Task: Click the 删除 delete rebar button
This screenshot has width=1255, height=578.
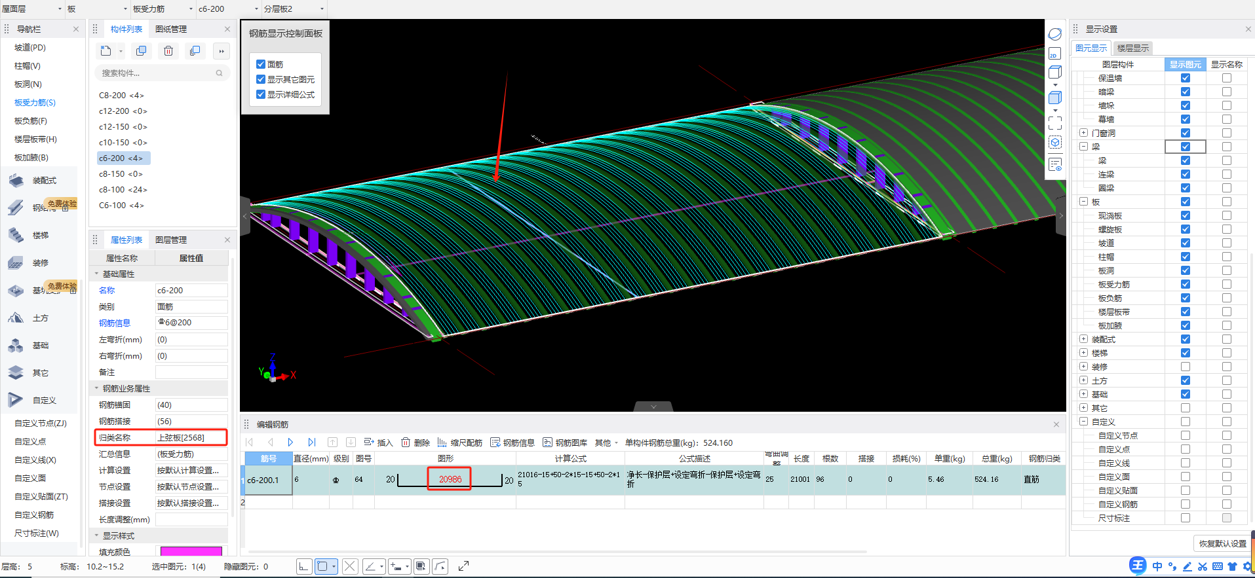Action: pyautogui.click(x=415, y=443)
